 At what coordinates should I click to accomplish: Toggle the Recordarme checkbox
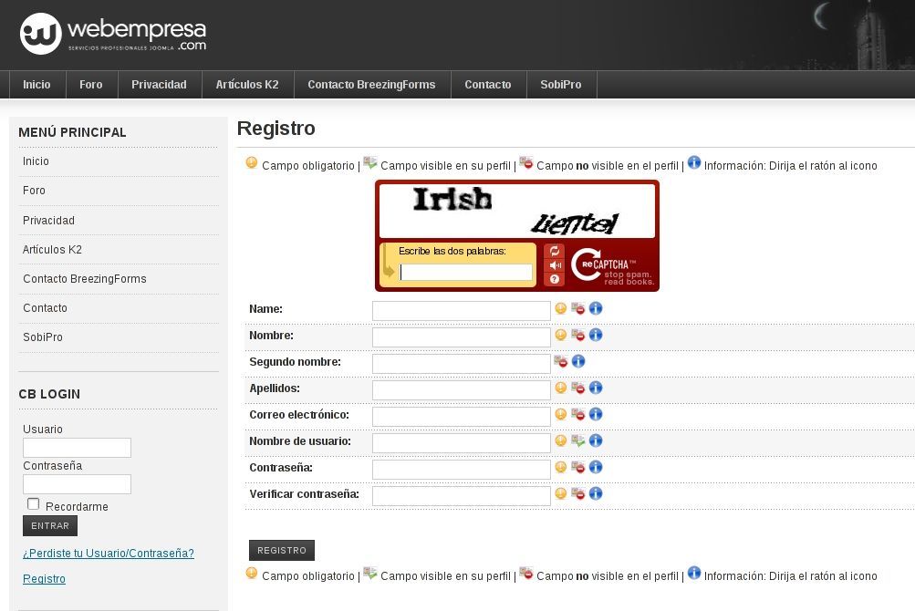click(33, 503)
